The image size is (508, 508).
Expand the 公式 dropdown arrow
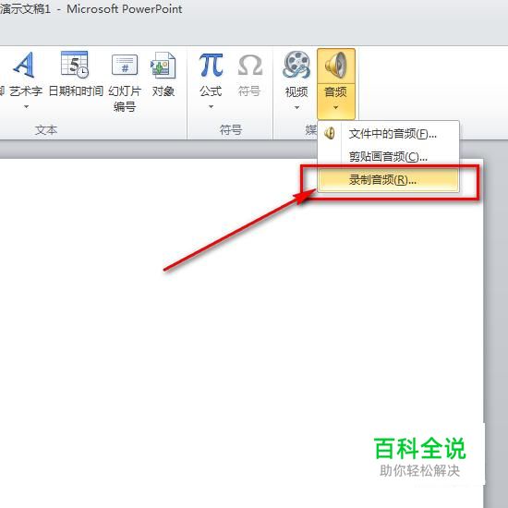pos(211,106)
